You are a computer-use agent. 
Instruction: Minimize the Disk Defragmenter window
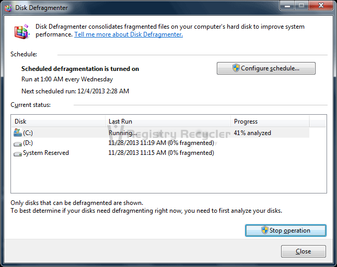tap(287, 6)
